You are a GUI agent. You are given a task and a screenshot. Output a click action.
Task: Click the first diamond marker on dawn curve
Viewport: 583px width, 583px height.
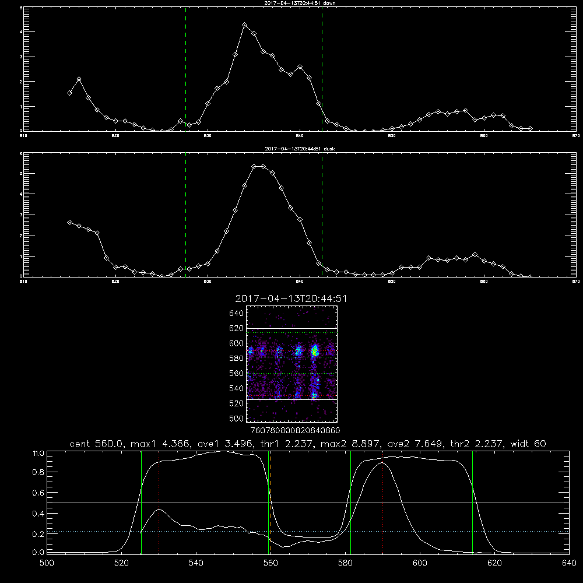pos(69,93)
